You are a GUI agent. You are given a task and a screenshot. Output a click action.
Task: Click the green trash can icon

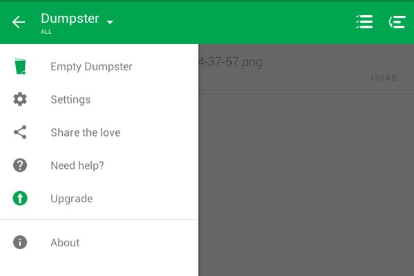click(20, 66)
